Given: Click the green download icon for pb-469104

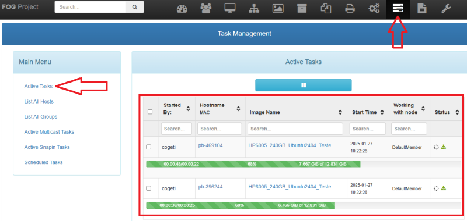Looking at the screenshot, I should (x=444, y=147).
